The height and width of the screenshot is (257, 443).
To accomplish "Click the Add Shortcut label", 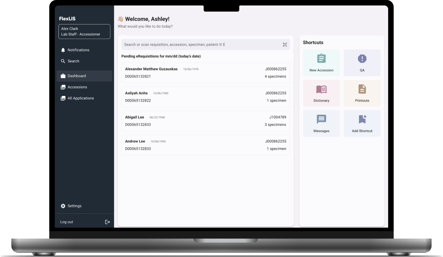I will coord(362,131).
